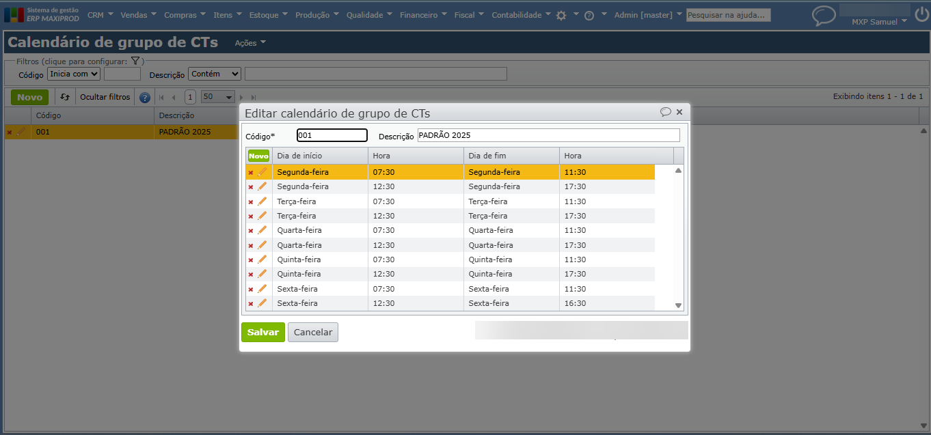This screenshot has width=931, height=435.
Task: Delete the Sexta-feira 12:30 row
Action: click(x=251, y=303)
